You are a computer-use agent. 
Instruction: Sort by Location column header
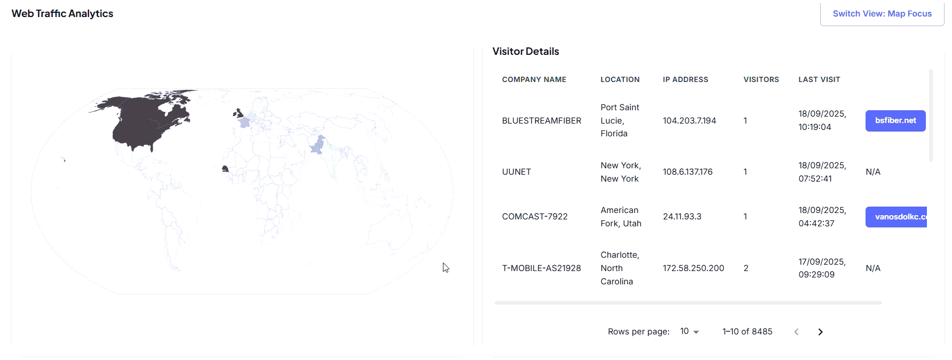620,80
